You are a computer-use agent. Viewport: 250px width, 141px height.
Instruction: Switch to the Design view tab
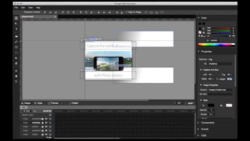[26, 103]
